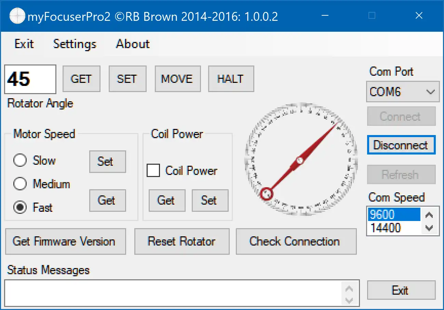Click the Check Connection button

[x=296, y=241]
